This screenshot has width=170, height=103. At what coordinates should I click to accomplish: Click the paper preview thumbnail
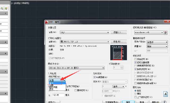(119, 53)
